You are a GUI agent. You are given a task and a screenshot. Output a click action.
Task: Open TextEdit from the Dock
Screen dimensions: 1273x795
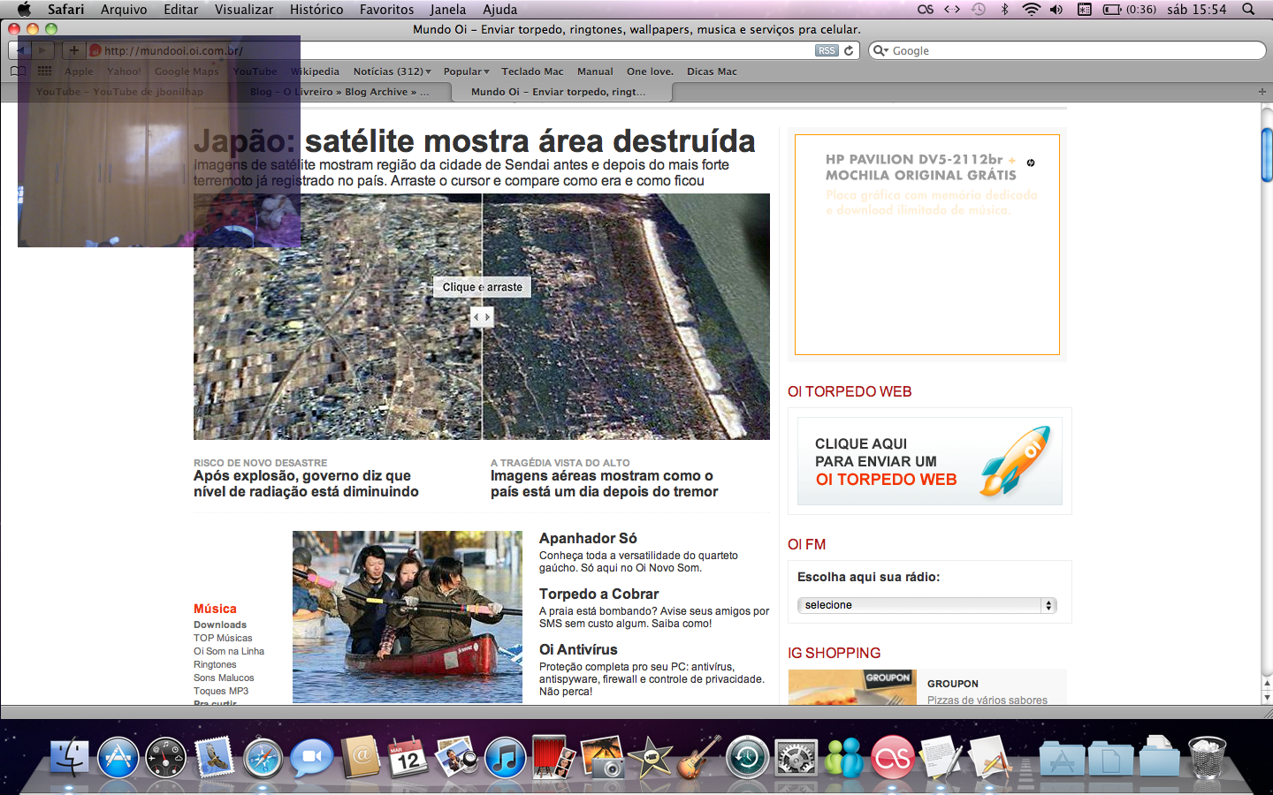[x=941, y=758]
